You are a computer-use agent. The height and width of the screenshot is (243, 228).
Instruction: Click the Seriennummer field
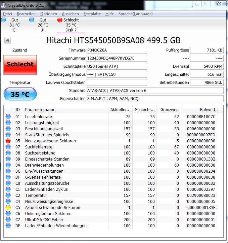click(117, 58)
